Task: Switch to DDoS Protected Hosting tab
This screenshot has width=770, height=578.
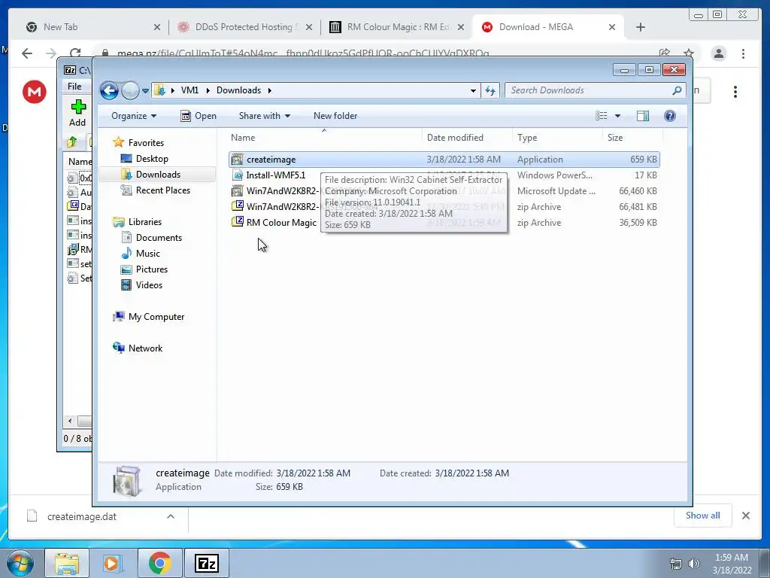Action: pos(244,27)
